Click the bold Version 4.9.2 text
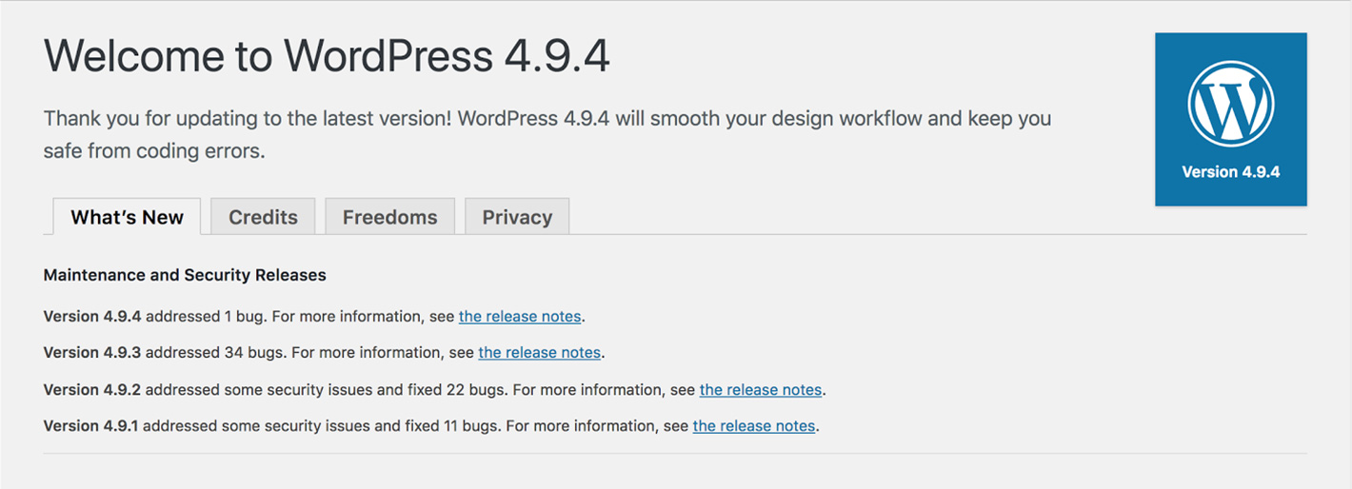 click(x=92, y=390)
